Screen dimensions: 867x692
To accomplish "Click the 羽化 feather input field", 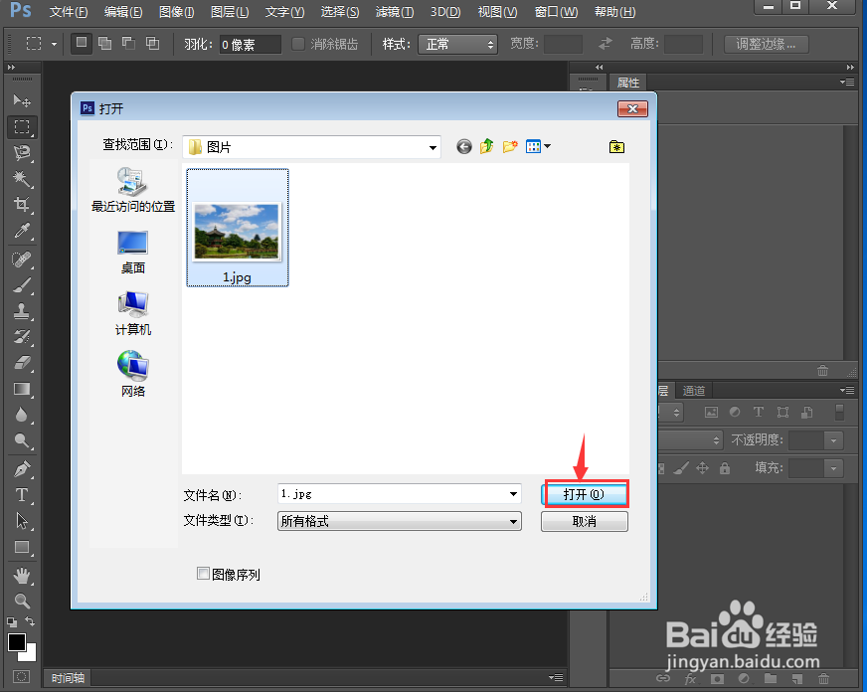I will [251, 44].
